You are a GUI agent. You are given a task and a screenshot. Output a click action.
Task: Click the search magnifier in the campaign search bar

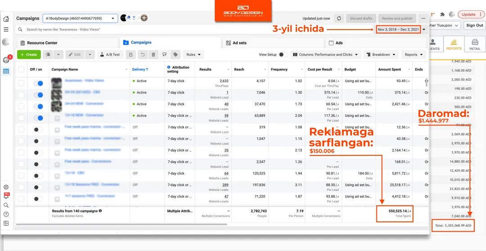20,29
